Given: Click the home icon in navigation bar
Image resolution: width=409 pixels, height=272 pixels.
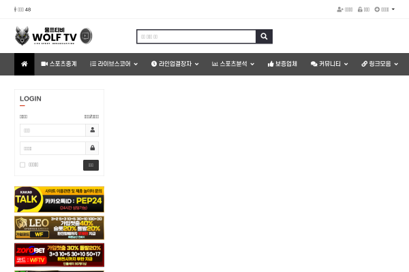Looking at the screenshot, I should coord(25,64).
